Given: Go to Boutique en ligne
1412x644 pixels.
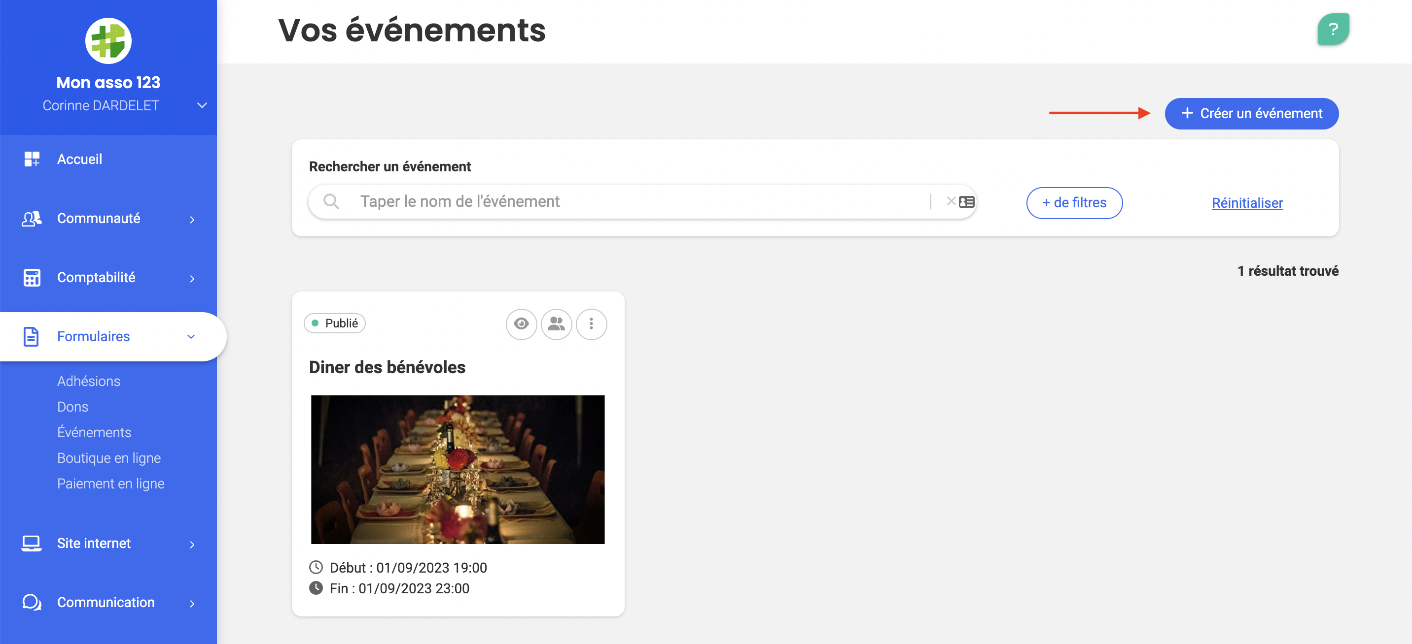Looking at the screenshot, I should pyautogui.click(x=109, y=458).
